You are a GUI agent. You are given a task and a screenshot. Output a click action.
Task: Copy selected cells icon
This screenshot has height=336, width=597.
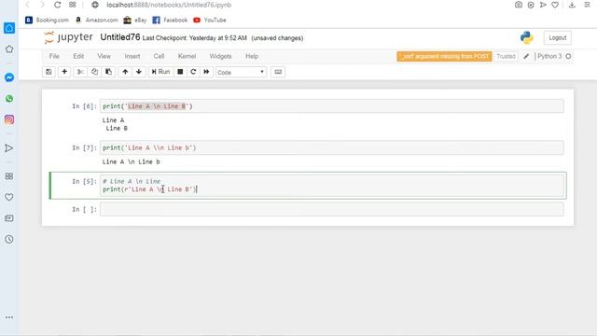coord(94,72)
